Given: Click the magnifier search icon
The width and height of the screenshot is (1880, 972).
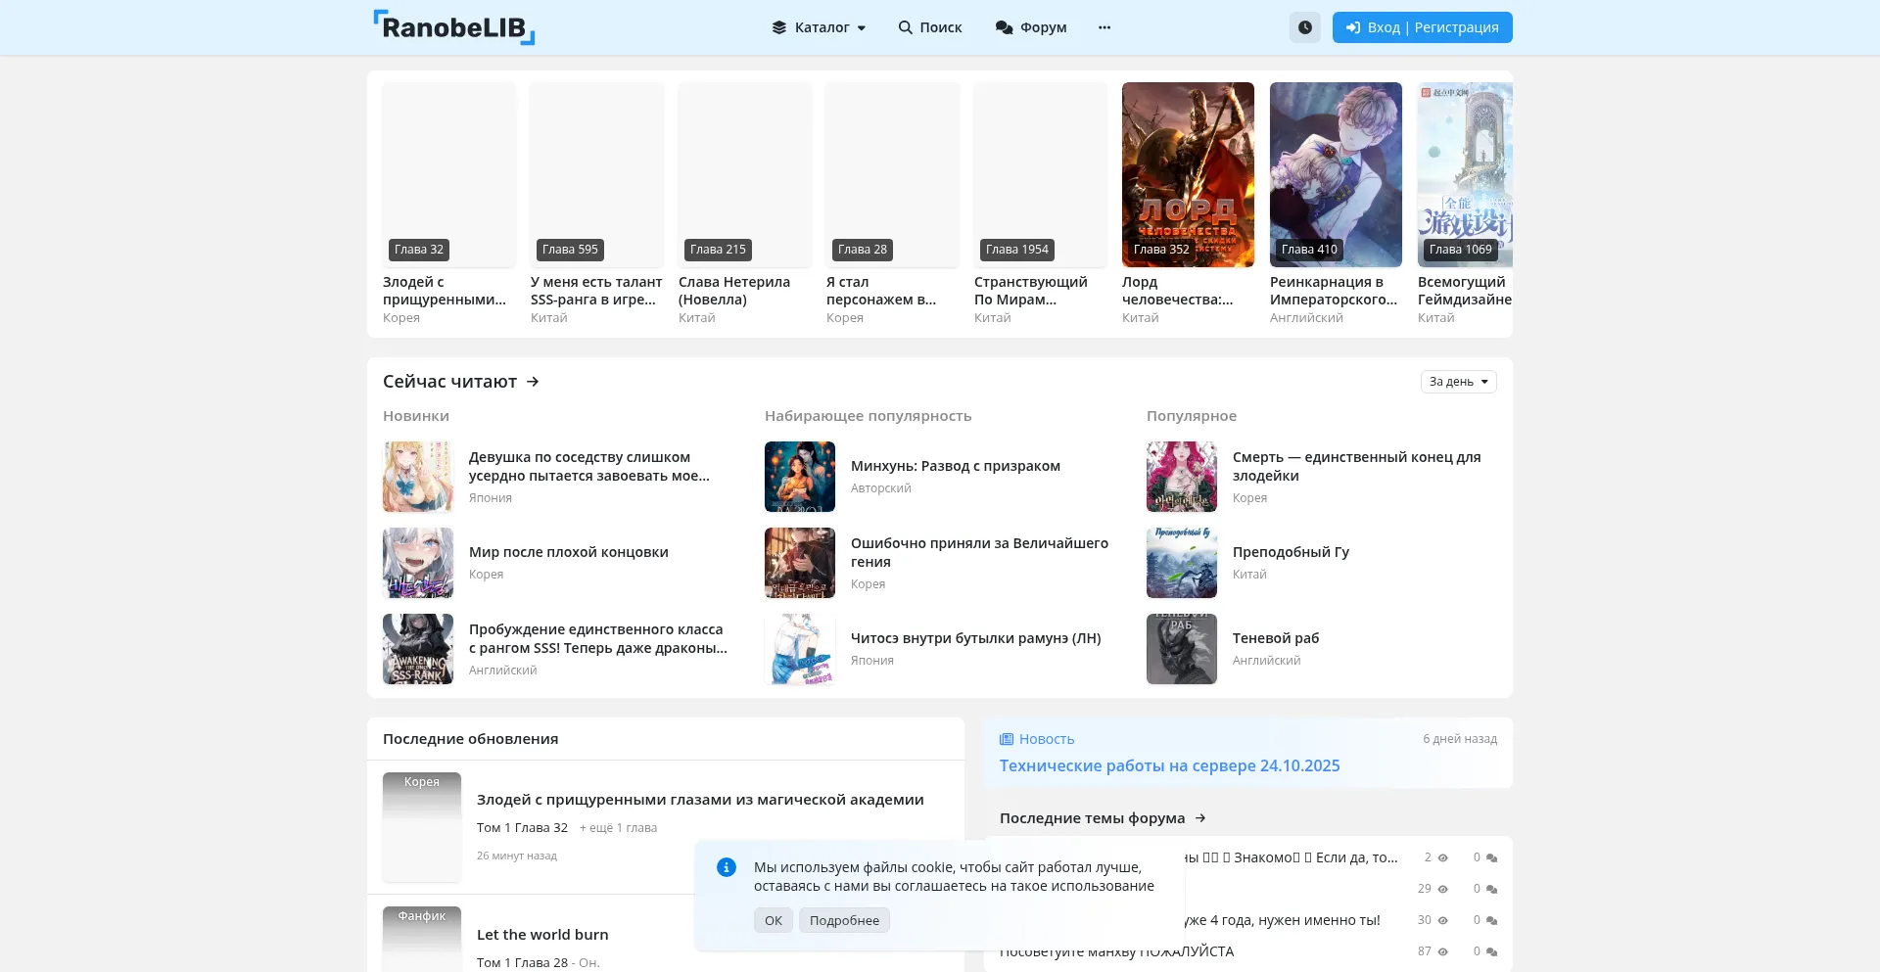Looking at the screenshot, I should (x=906, y=27).
